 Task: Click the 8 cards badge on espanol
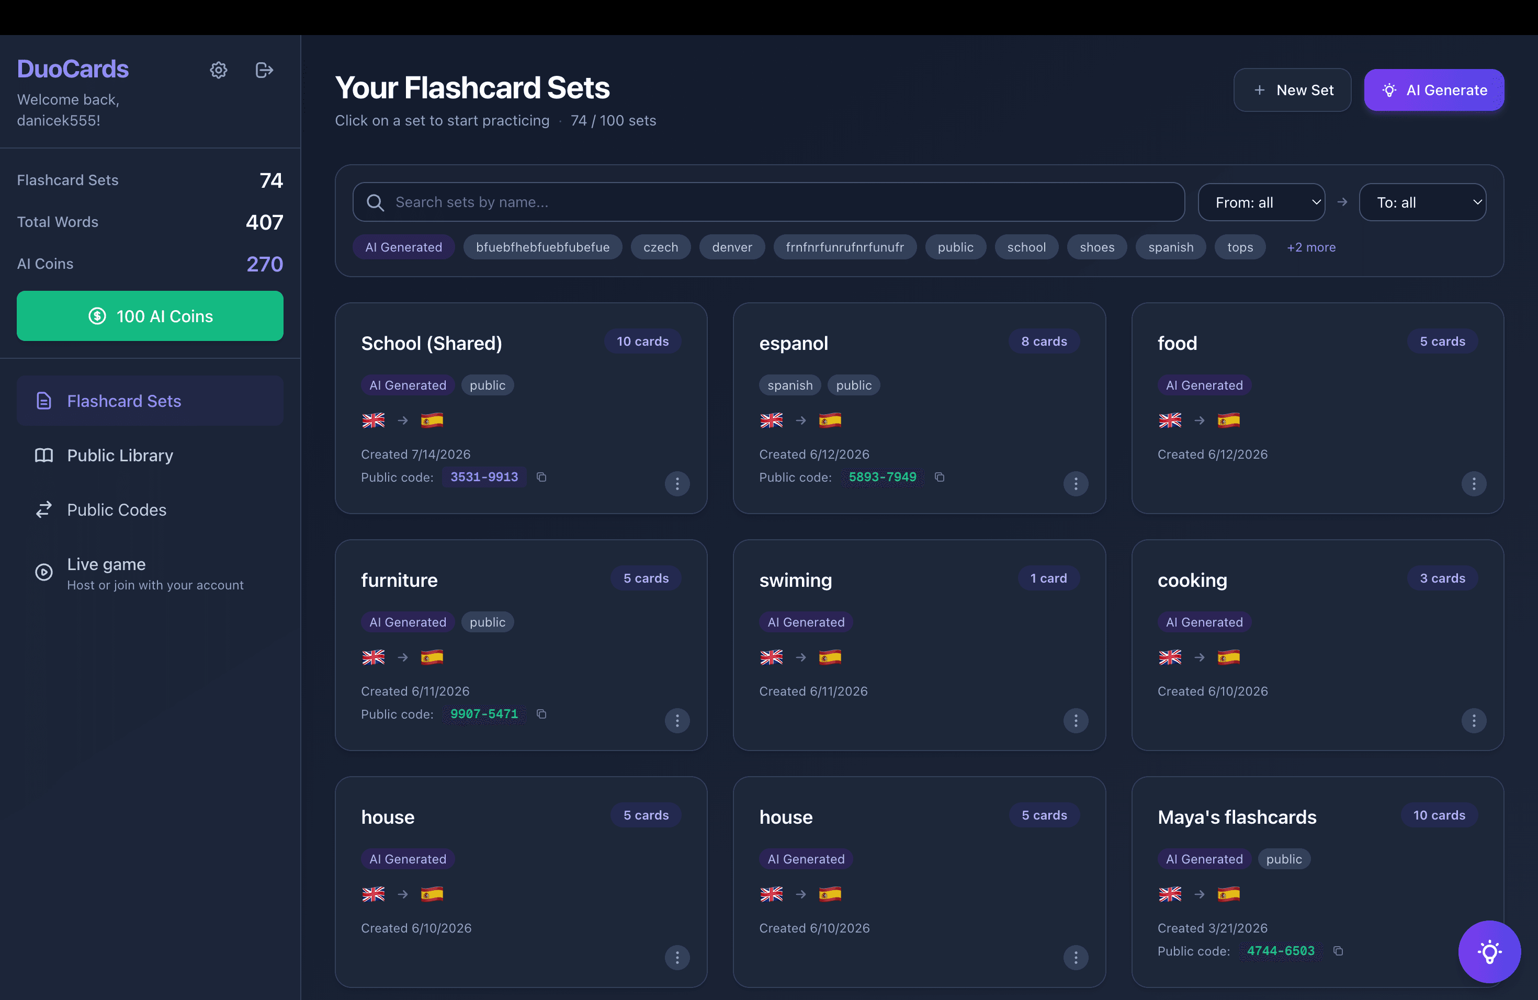click(x=1044, y=341)
